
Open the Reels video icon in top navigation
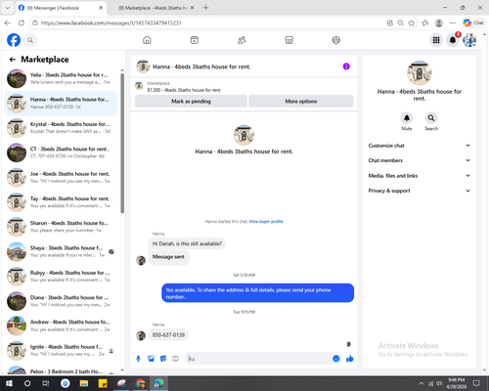coord(195,40)
